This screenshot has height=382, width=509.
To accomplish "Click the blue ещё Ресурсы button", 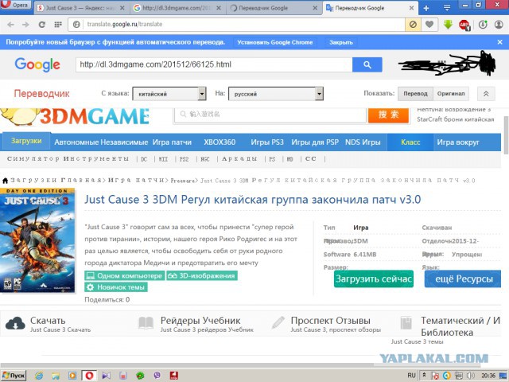I will coord(463,279).
